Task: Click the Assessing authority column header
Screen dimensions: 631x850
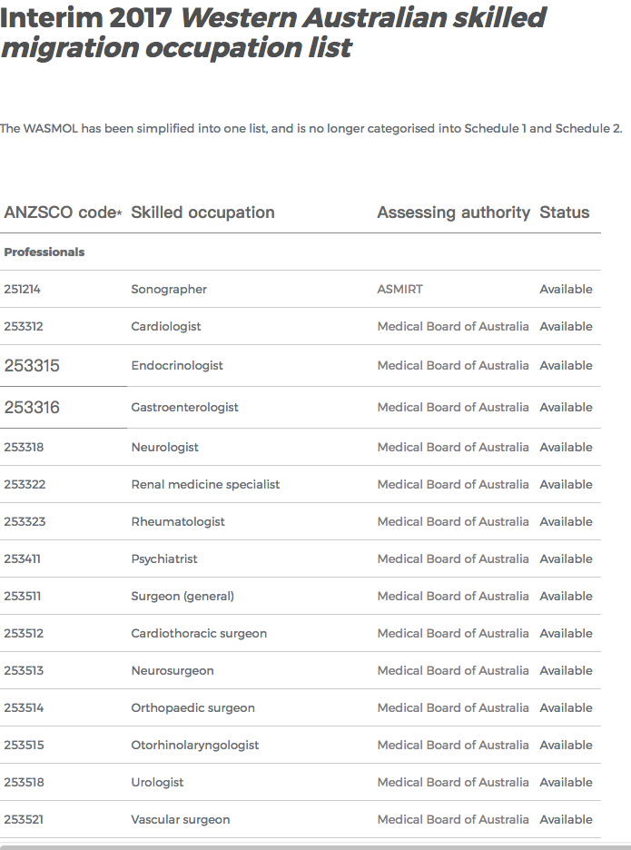Action: [453, 212]
